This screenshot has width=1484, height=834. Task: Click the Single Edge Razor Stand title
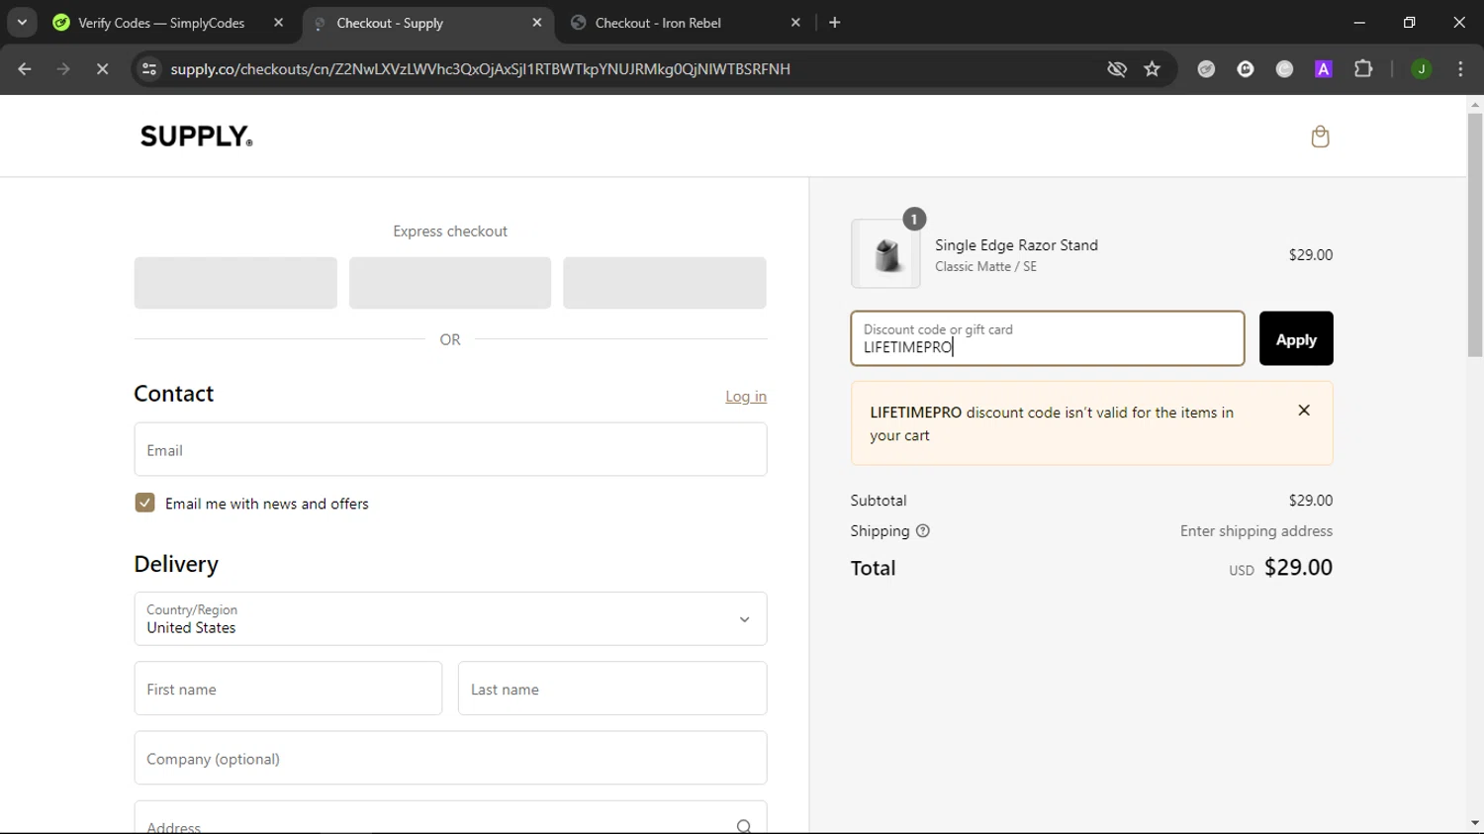click(x=1016, y=245)
